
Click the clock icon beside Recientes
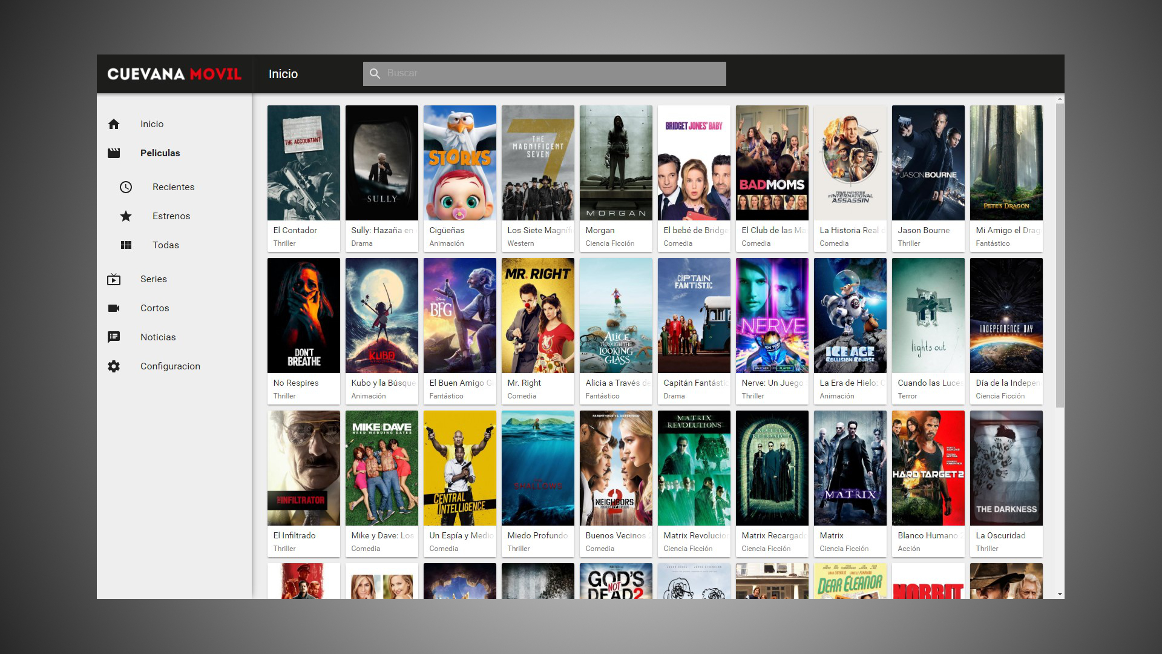[x=126, y=187]
